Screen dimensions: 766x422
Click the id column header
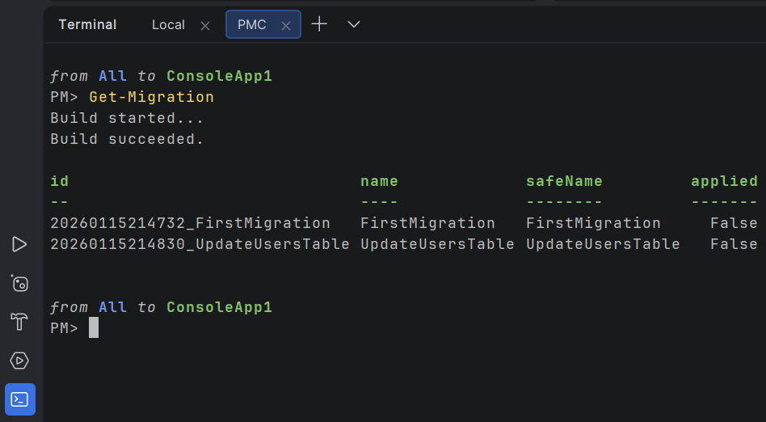tap(60, 181)
